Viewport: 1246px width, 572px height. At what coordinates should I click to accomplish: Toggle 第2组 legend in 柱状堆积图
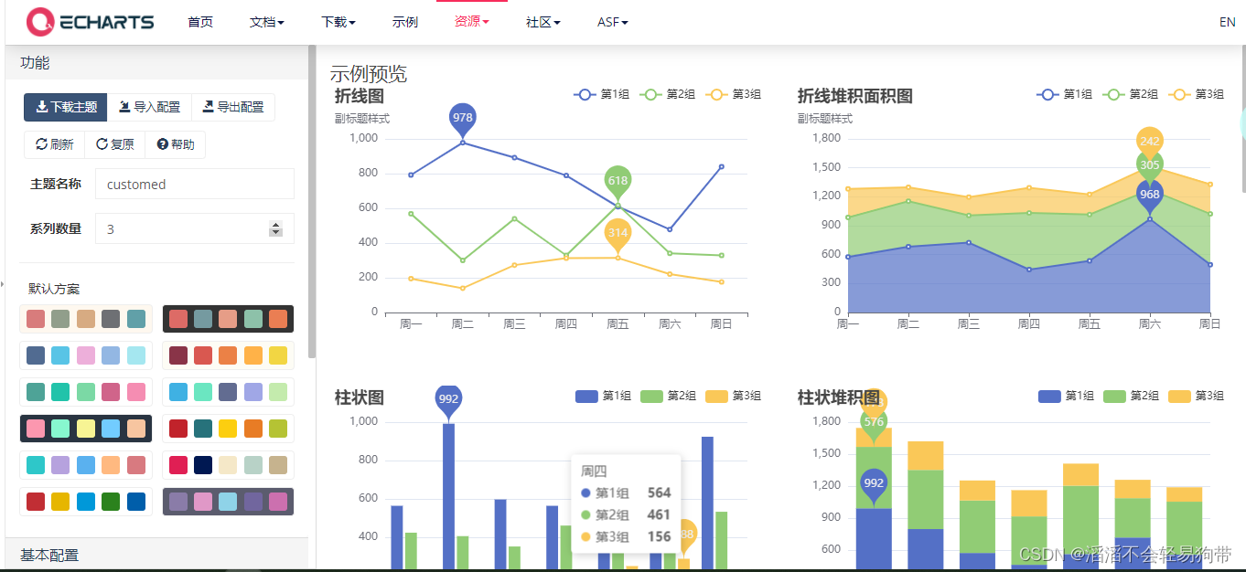point(1131,396)
